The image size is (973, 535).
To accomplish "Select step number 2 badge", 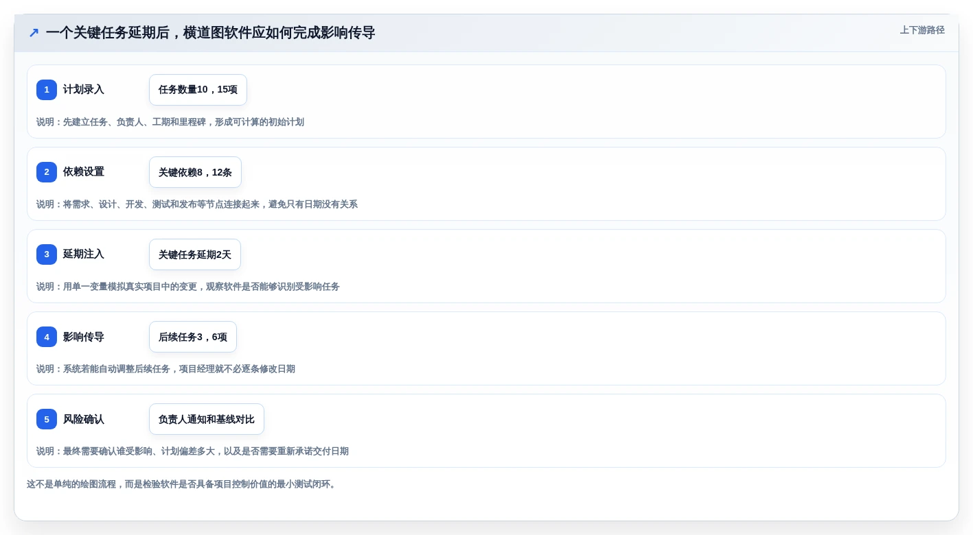I will tap(47, 172).
